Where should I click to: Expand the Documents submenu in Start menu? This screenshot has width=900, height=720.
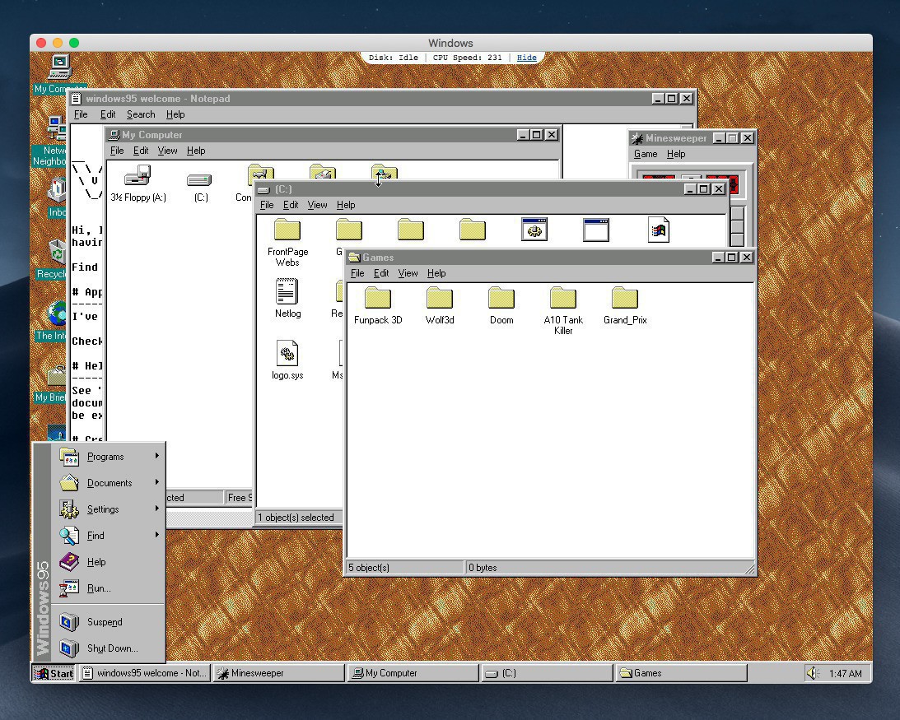(109, 483)
